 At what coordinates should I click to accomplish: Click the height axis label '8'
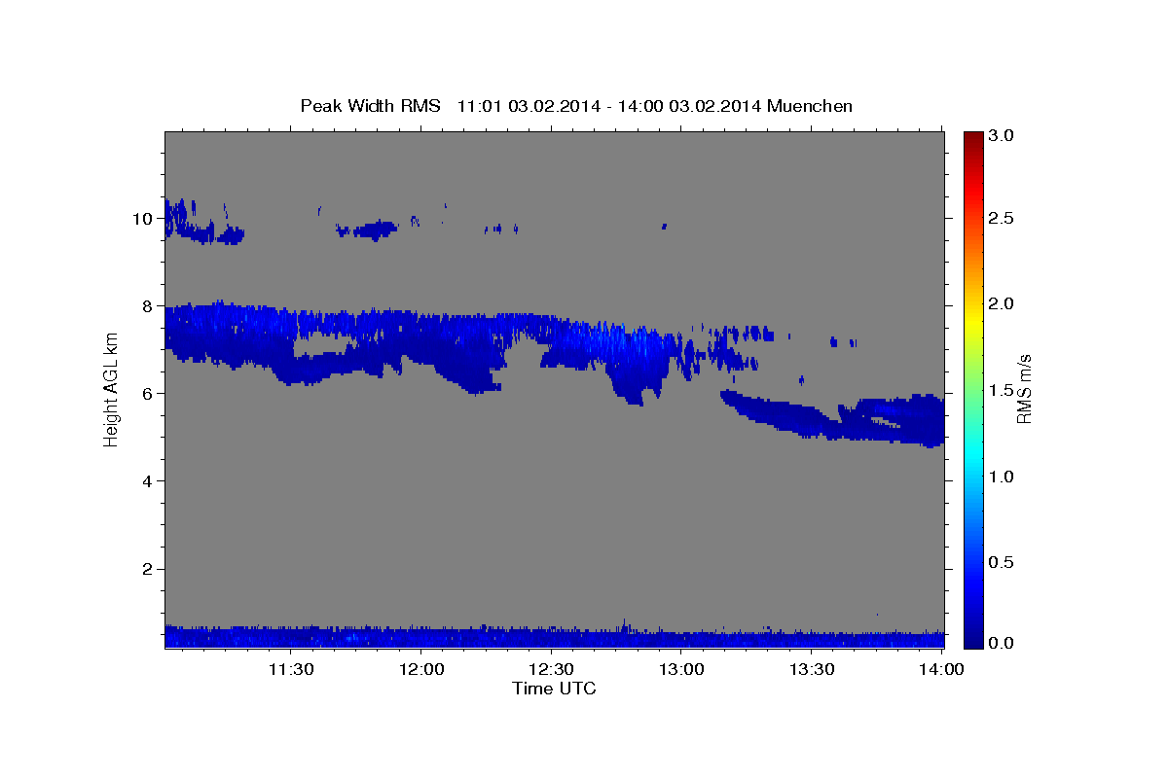[149, 305]
